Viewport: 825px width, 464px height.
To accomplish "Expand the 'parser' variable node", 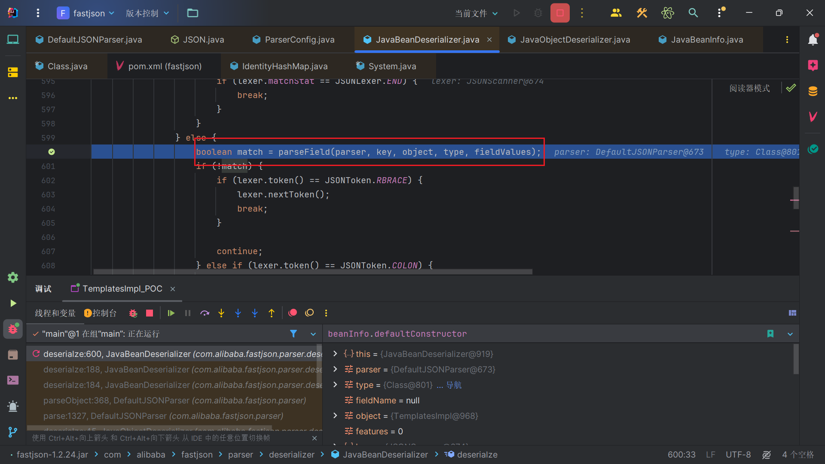I will coord(335,369).
